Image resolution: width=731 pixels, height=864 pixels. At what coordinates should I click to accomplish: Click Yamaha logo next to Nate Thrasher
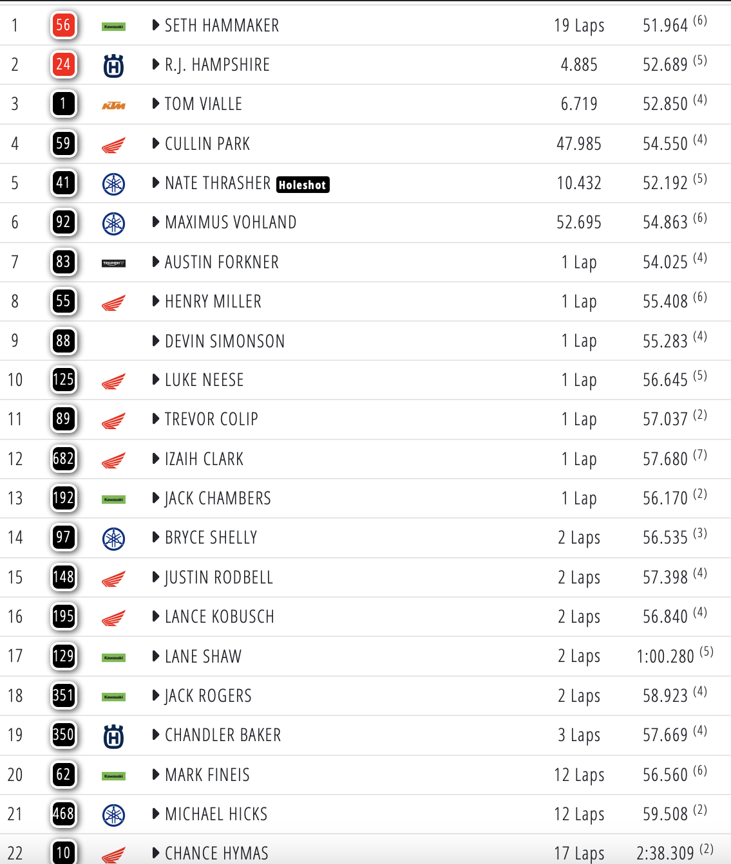(x=113, y=185)
